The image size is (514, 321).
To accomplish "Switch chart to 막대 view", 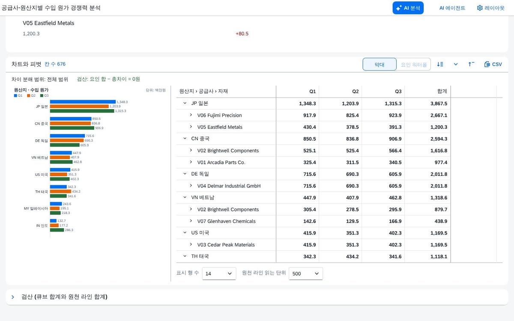I will [x=380, y=65].
